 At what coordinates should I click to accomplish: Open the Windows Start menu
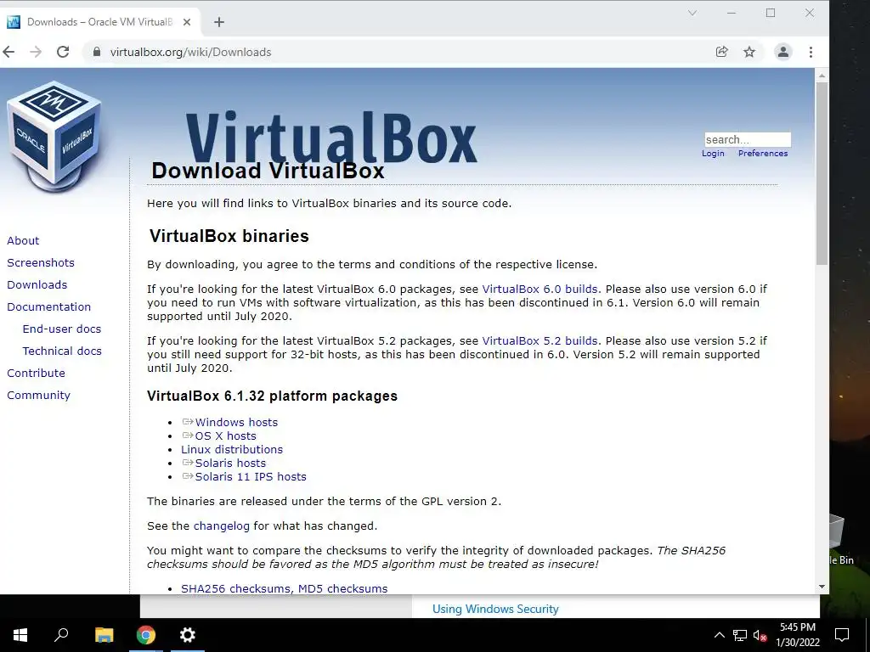(x=20, y=635)
